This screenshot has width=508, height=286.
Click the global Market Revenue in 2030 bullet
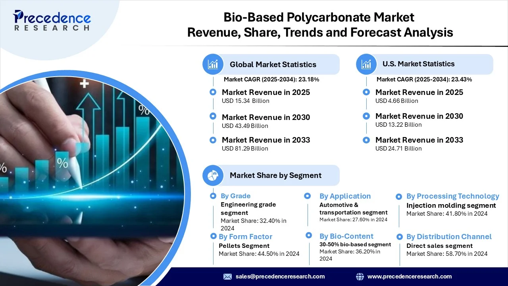pyautogui.click(x=213, y=116)
